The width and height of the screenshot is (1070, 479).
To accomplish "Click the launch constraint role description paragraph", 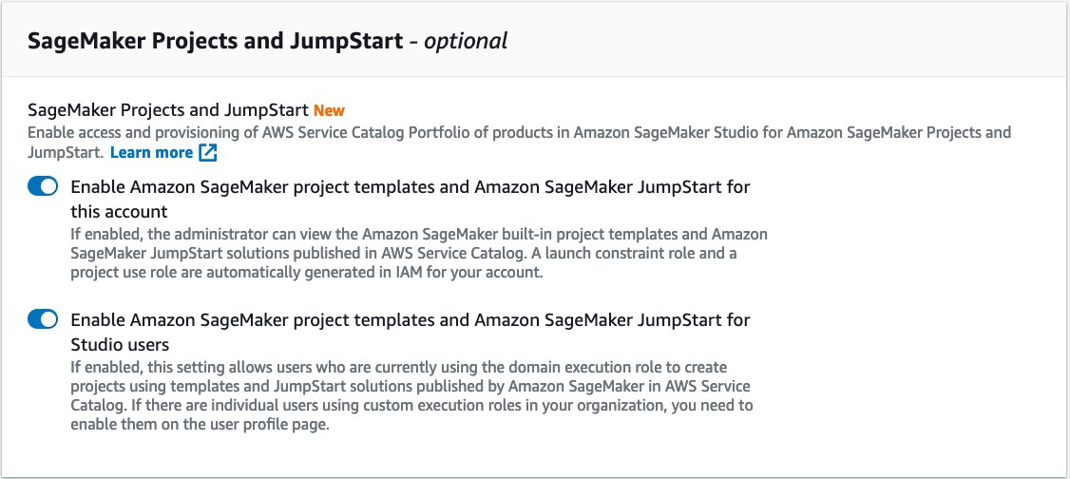I will (x=419, y=254).
